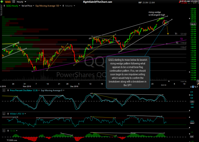Image resolution: width=199 pixels, height=142 pixels.
Task: Open the QQQ Hourly plot menu
Action: (12, 6)
